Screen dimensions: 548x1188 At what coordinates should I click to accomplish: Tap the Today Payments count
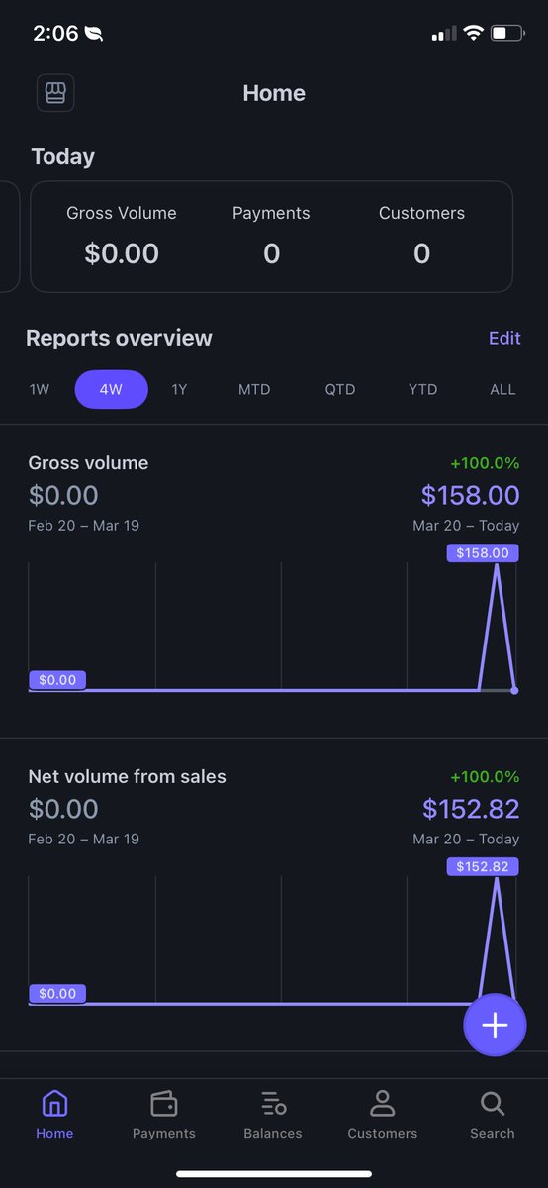(x=271, y=254)
